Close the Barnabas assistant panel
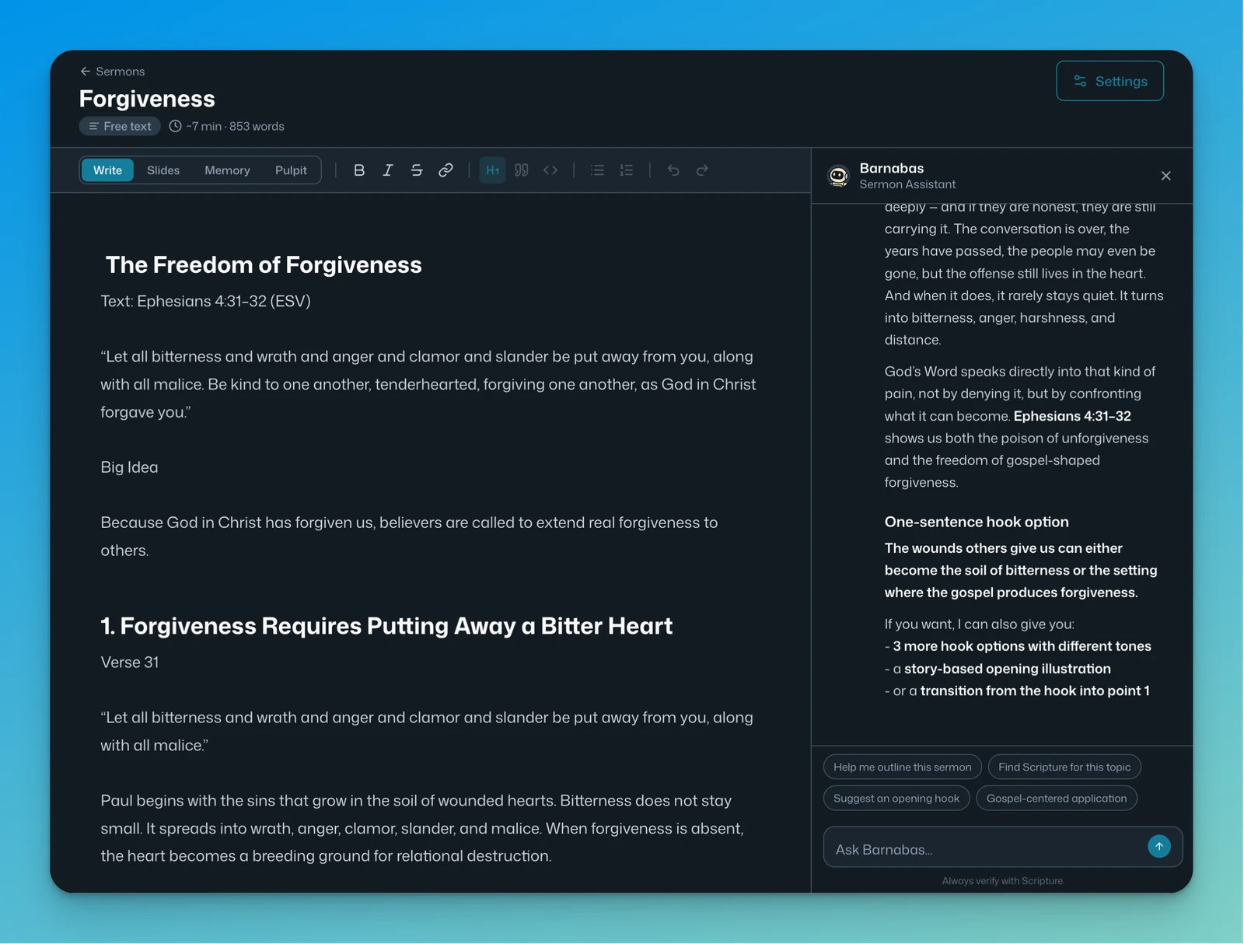The image size is (1244, 944). point(1166,176)
